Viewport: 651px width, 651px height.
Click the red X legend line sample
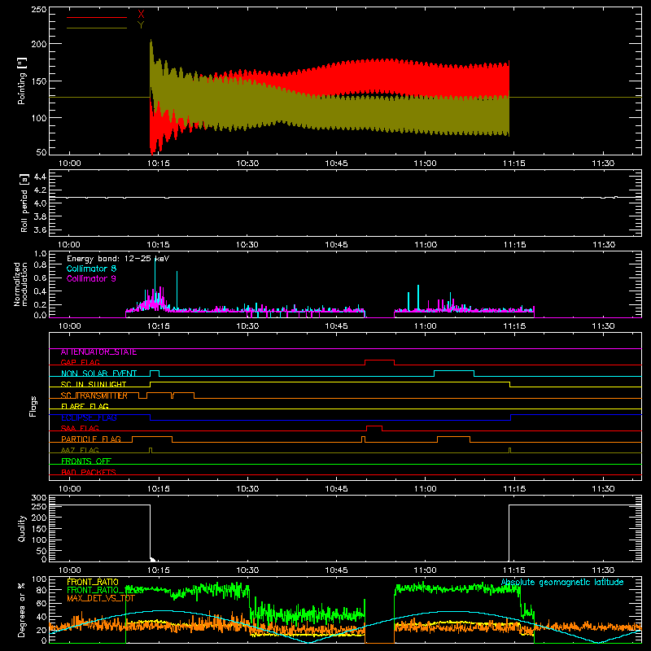click(x=97, y=17)
